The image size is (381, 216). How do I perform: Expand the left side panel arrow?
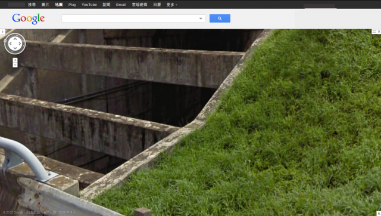pos(2,32)
